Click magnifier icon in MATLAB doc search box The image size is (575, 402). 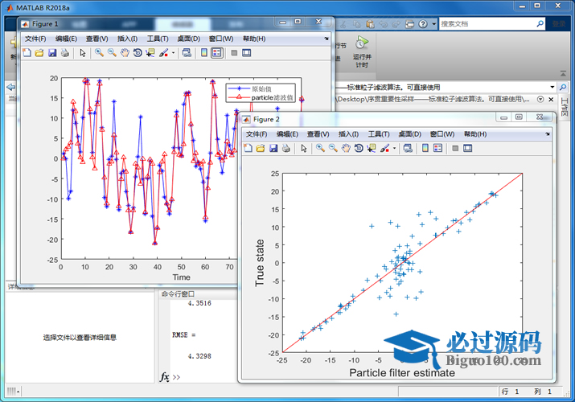coord(540,24)
